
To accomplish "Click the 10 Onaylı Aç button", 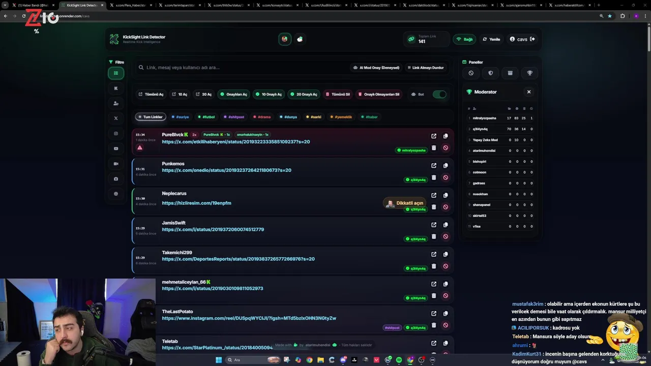I will (x=269, y=94).
